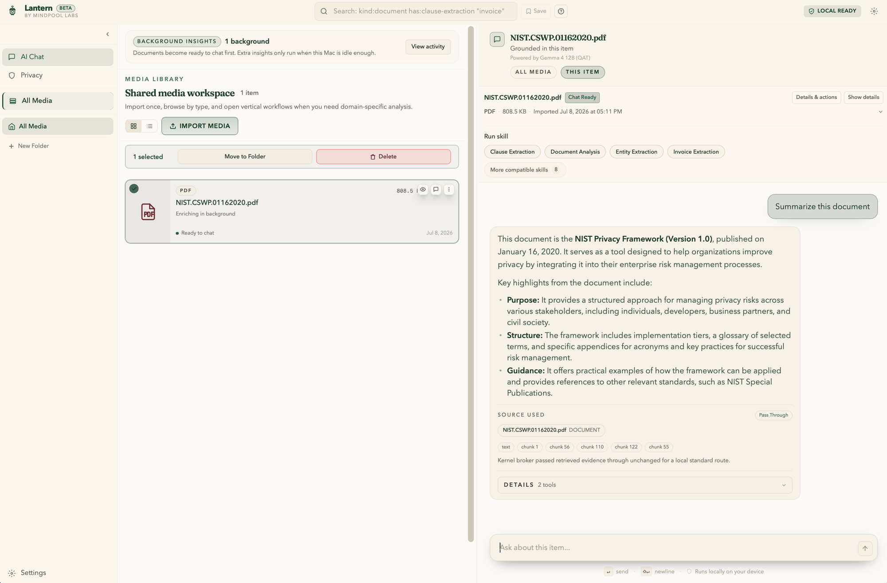
Task: Click the Import Media button
Action: click(200, 126)
